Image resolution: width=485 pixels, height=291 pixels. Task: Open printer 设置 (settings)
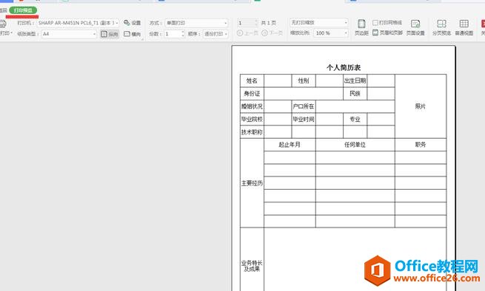[x=133, y=23]
